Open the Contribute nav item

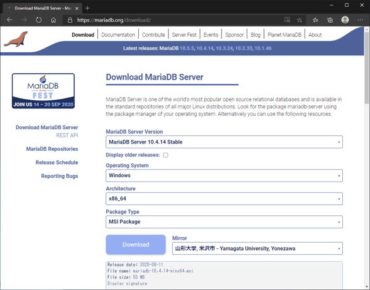pos(154,35)
